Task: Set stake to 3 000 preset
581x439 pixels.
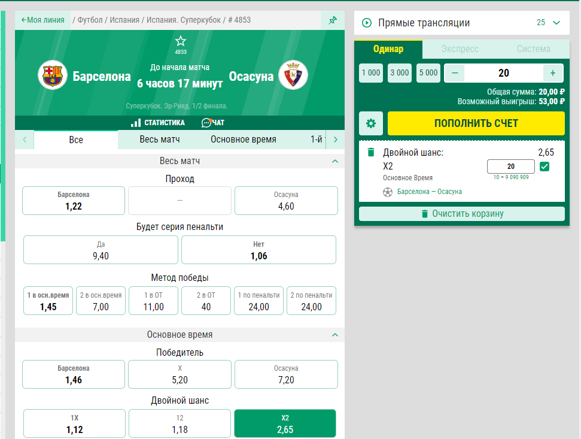Action: pyautogui.click(x=400, y=73)
